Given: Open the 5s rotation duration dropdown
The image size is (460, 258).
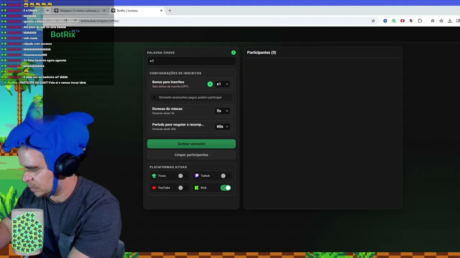Looking at the screenshot, I should click(x=222, y=111).
